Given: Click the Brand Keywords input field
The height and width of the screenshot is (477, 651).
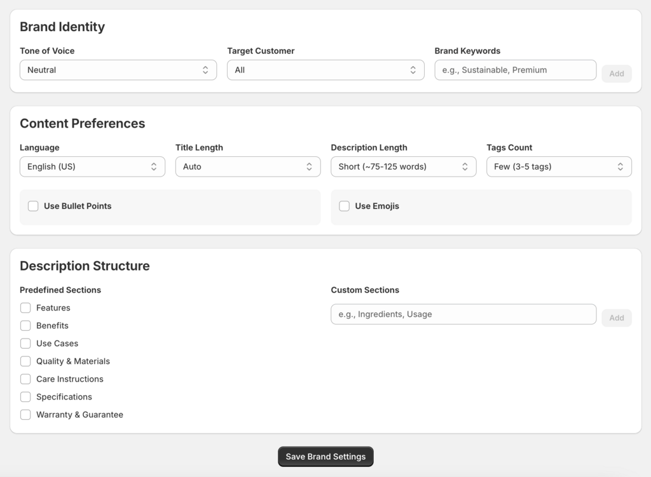Looking at the screenshot, I should point(515,70).
